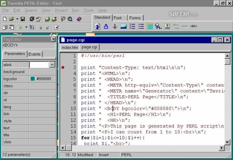Click the funnel filter icon in Standard tab
Viewport: 233px width, 160px height.
pos(158,26)
